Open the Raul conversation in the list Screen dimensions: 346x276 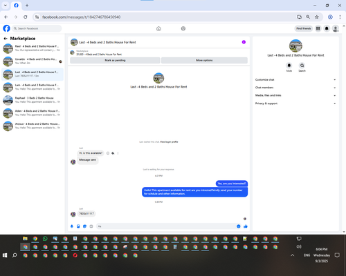click(33, 48)
